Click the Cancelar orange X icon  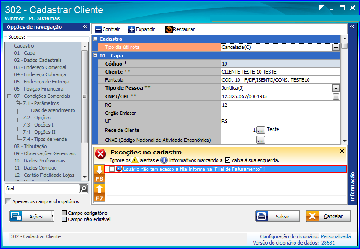click(x=312, y=216)
